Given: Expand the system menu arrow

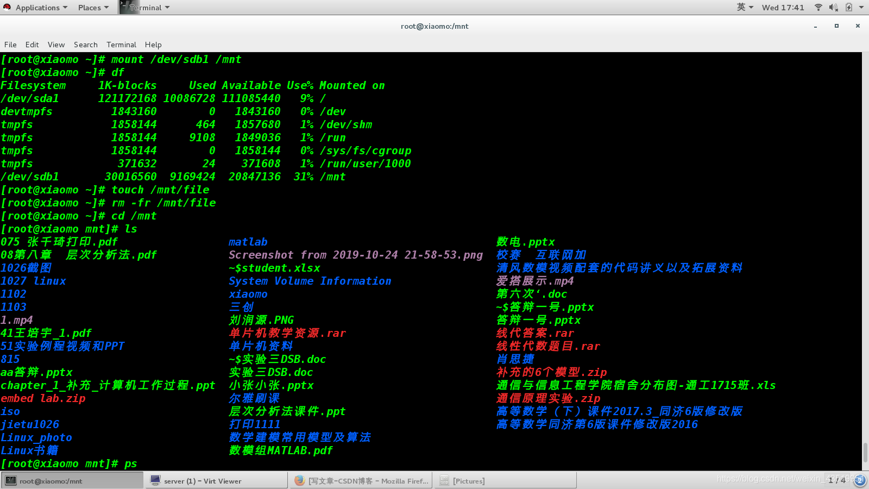Looking at the screenshot, I should 861,8.
